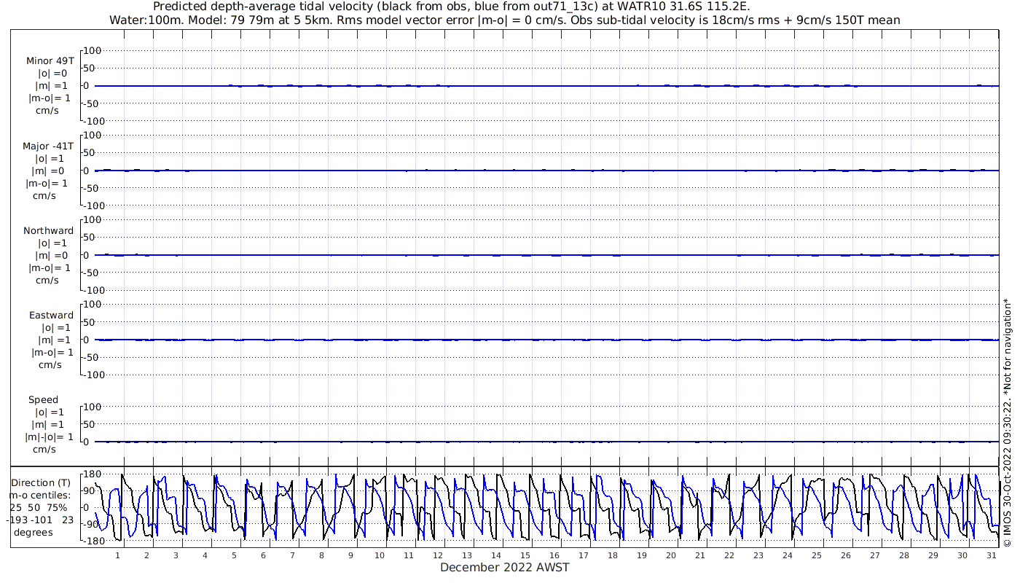Screen dimensions: 1020x583
Task: Click day '31' tick label on the date axis
Action: [992, 555]
